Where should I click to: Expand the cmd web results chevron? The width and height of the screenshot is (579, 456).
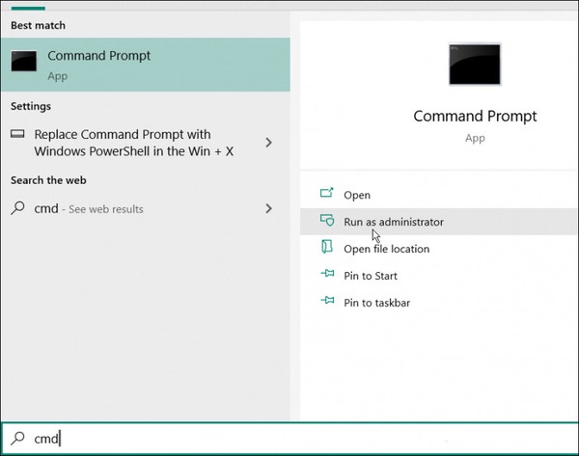click(x=269, y=208)
